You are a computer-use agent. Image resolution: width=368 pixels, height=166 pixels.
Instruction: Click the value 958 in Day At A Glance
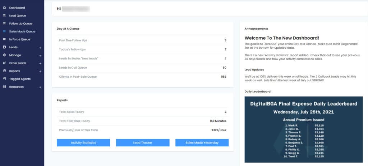pyautogui.click(x=224, y=77)
